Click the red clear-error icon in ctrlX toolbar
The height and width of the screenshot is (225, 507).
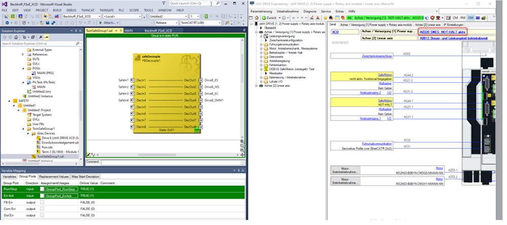432,18
